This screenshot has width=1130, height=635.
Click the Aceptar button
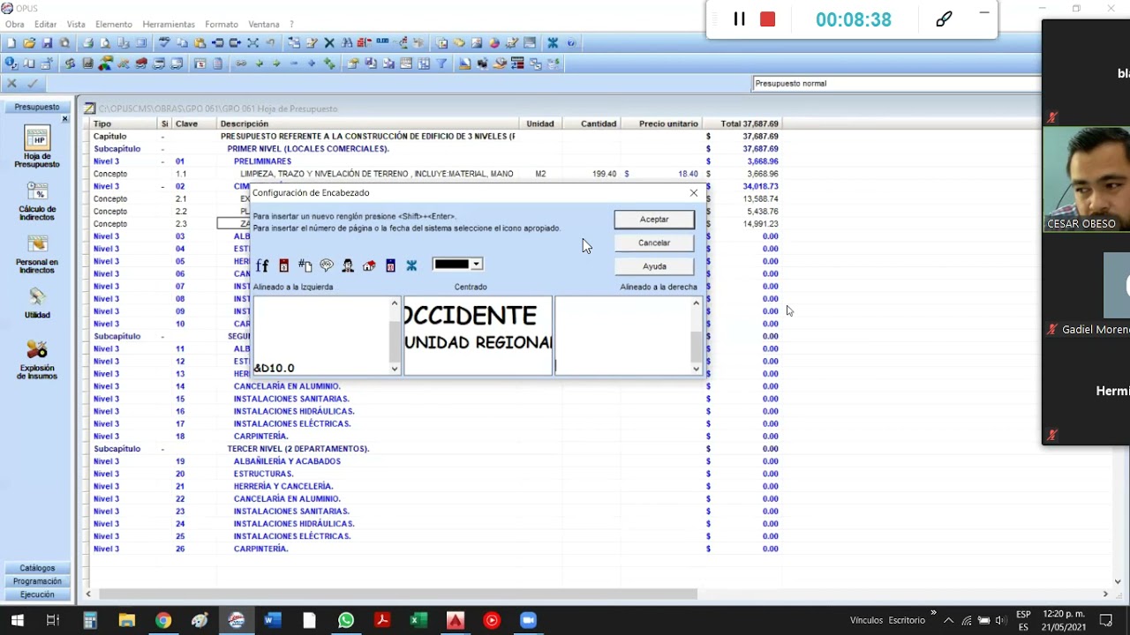click(654, 219)
